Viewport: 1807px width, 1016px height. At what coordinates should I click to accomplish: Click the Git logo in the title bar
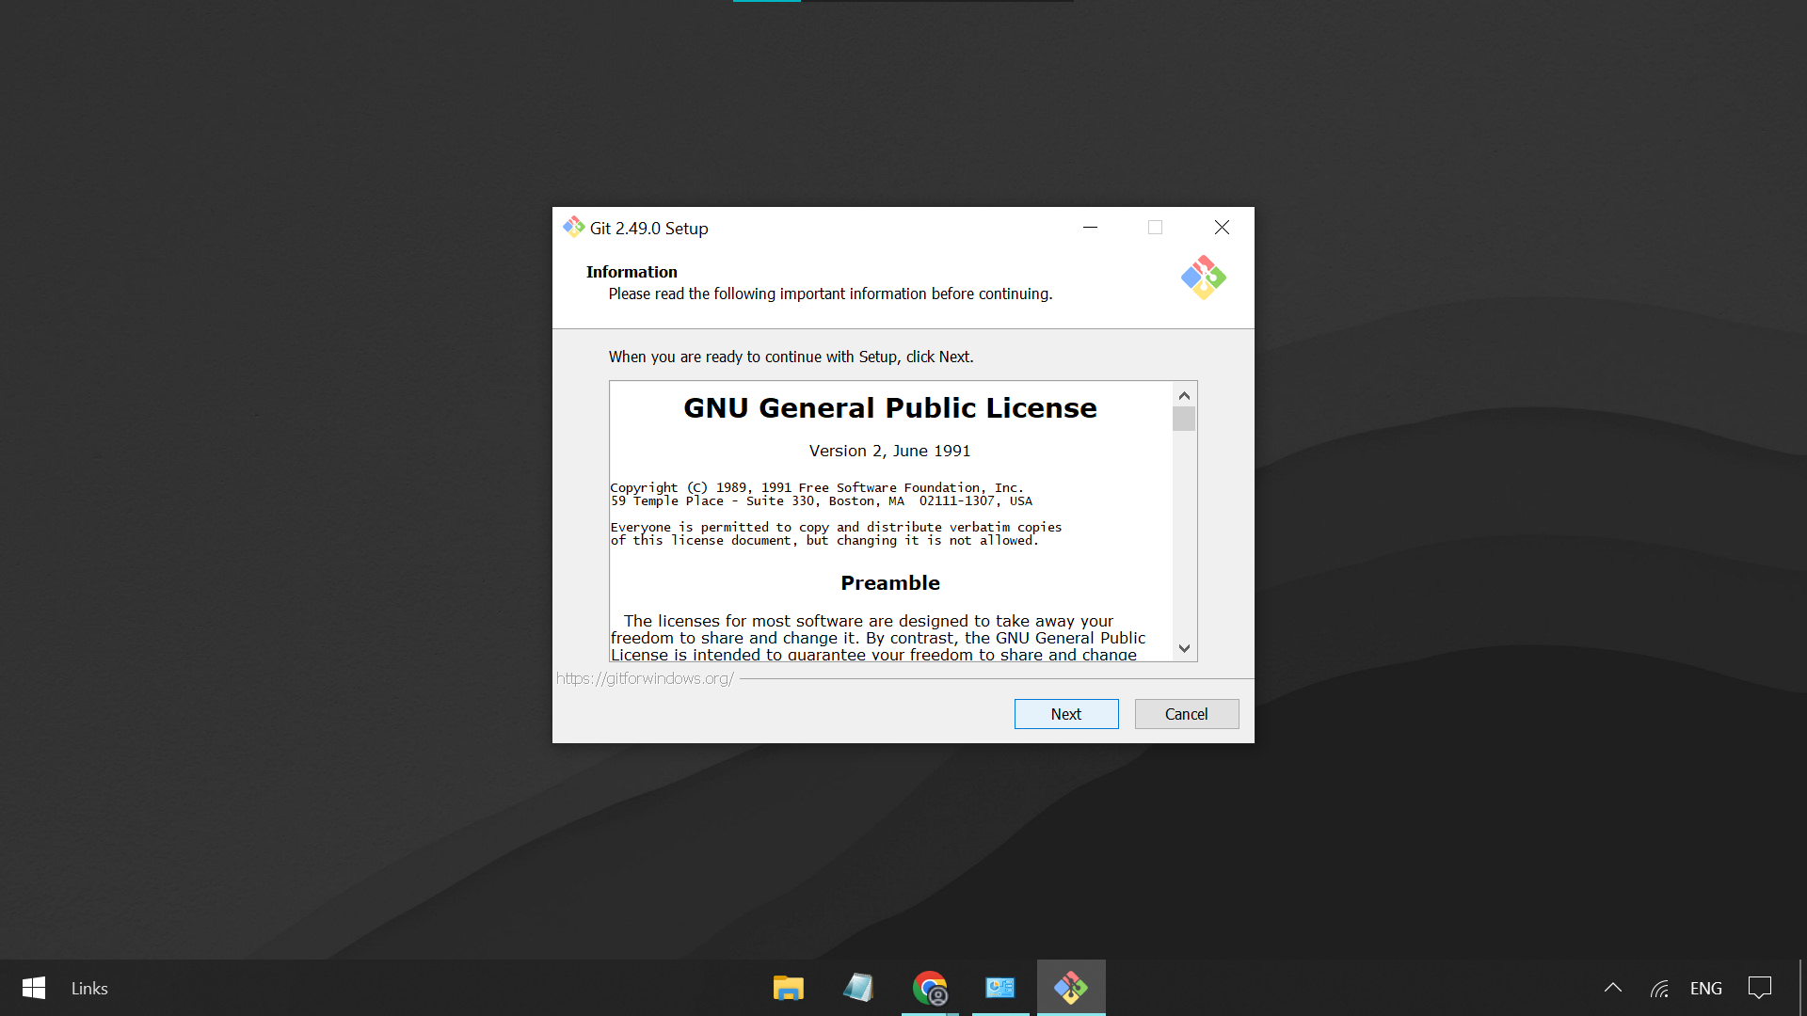(573, 228)
